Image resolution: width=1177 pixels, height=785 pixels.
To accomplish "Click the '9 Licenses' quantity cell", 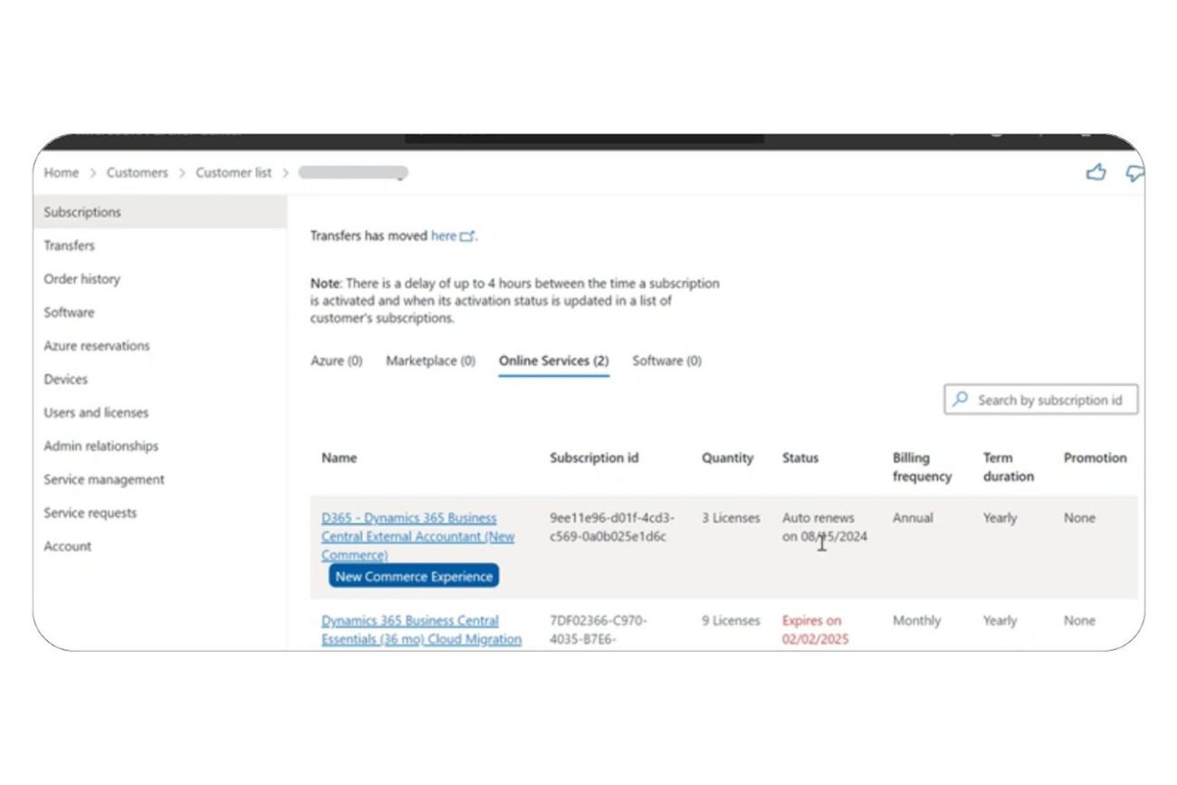I will [731, 621].
